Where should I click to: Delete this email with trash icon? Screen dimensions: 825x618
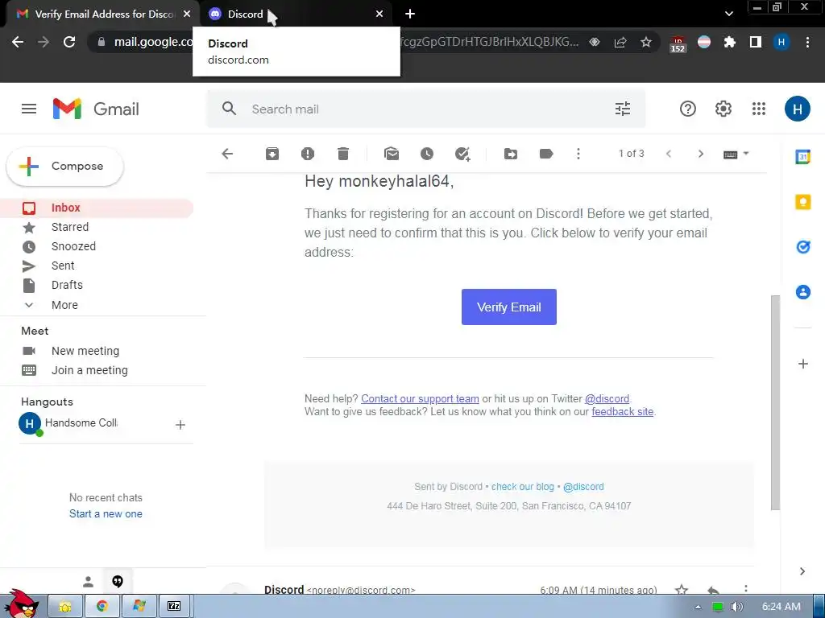(343, 154)
